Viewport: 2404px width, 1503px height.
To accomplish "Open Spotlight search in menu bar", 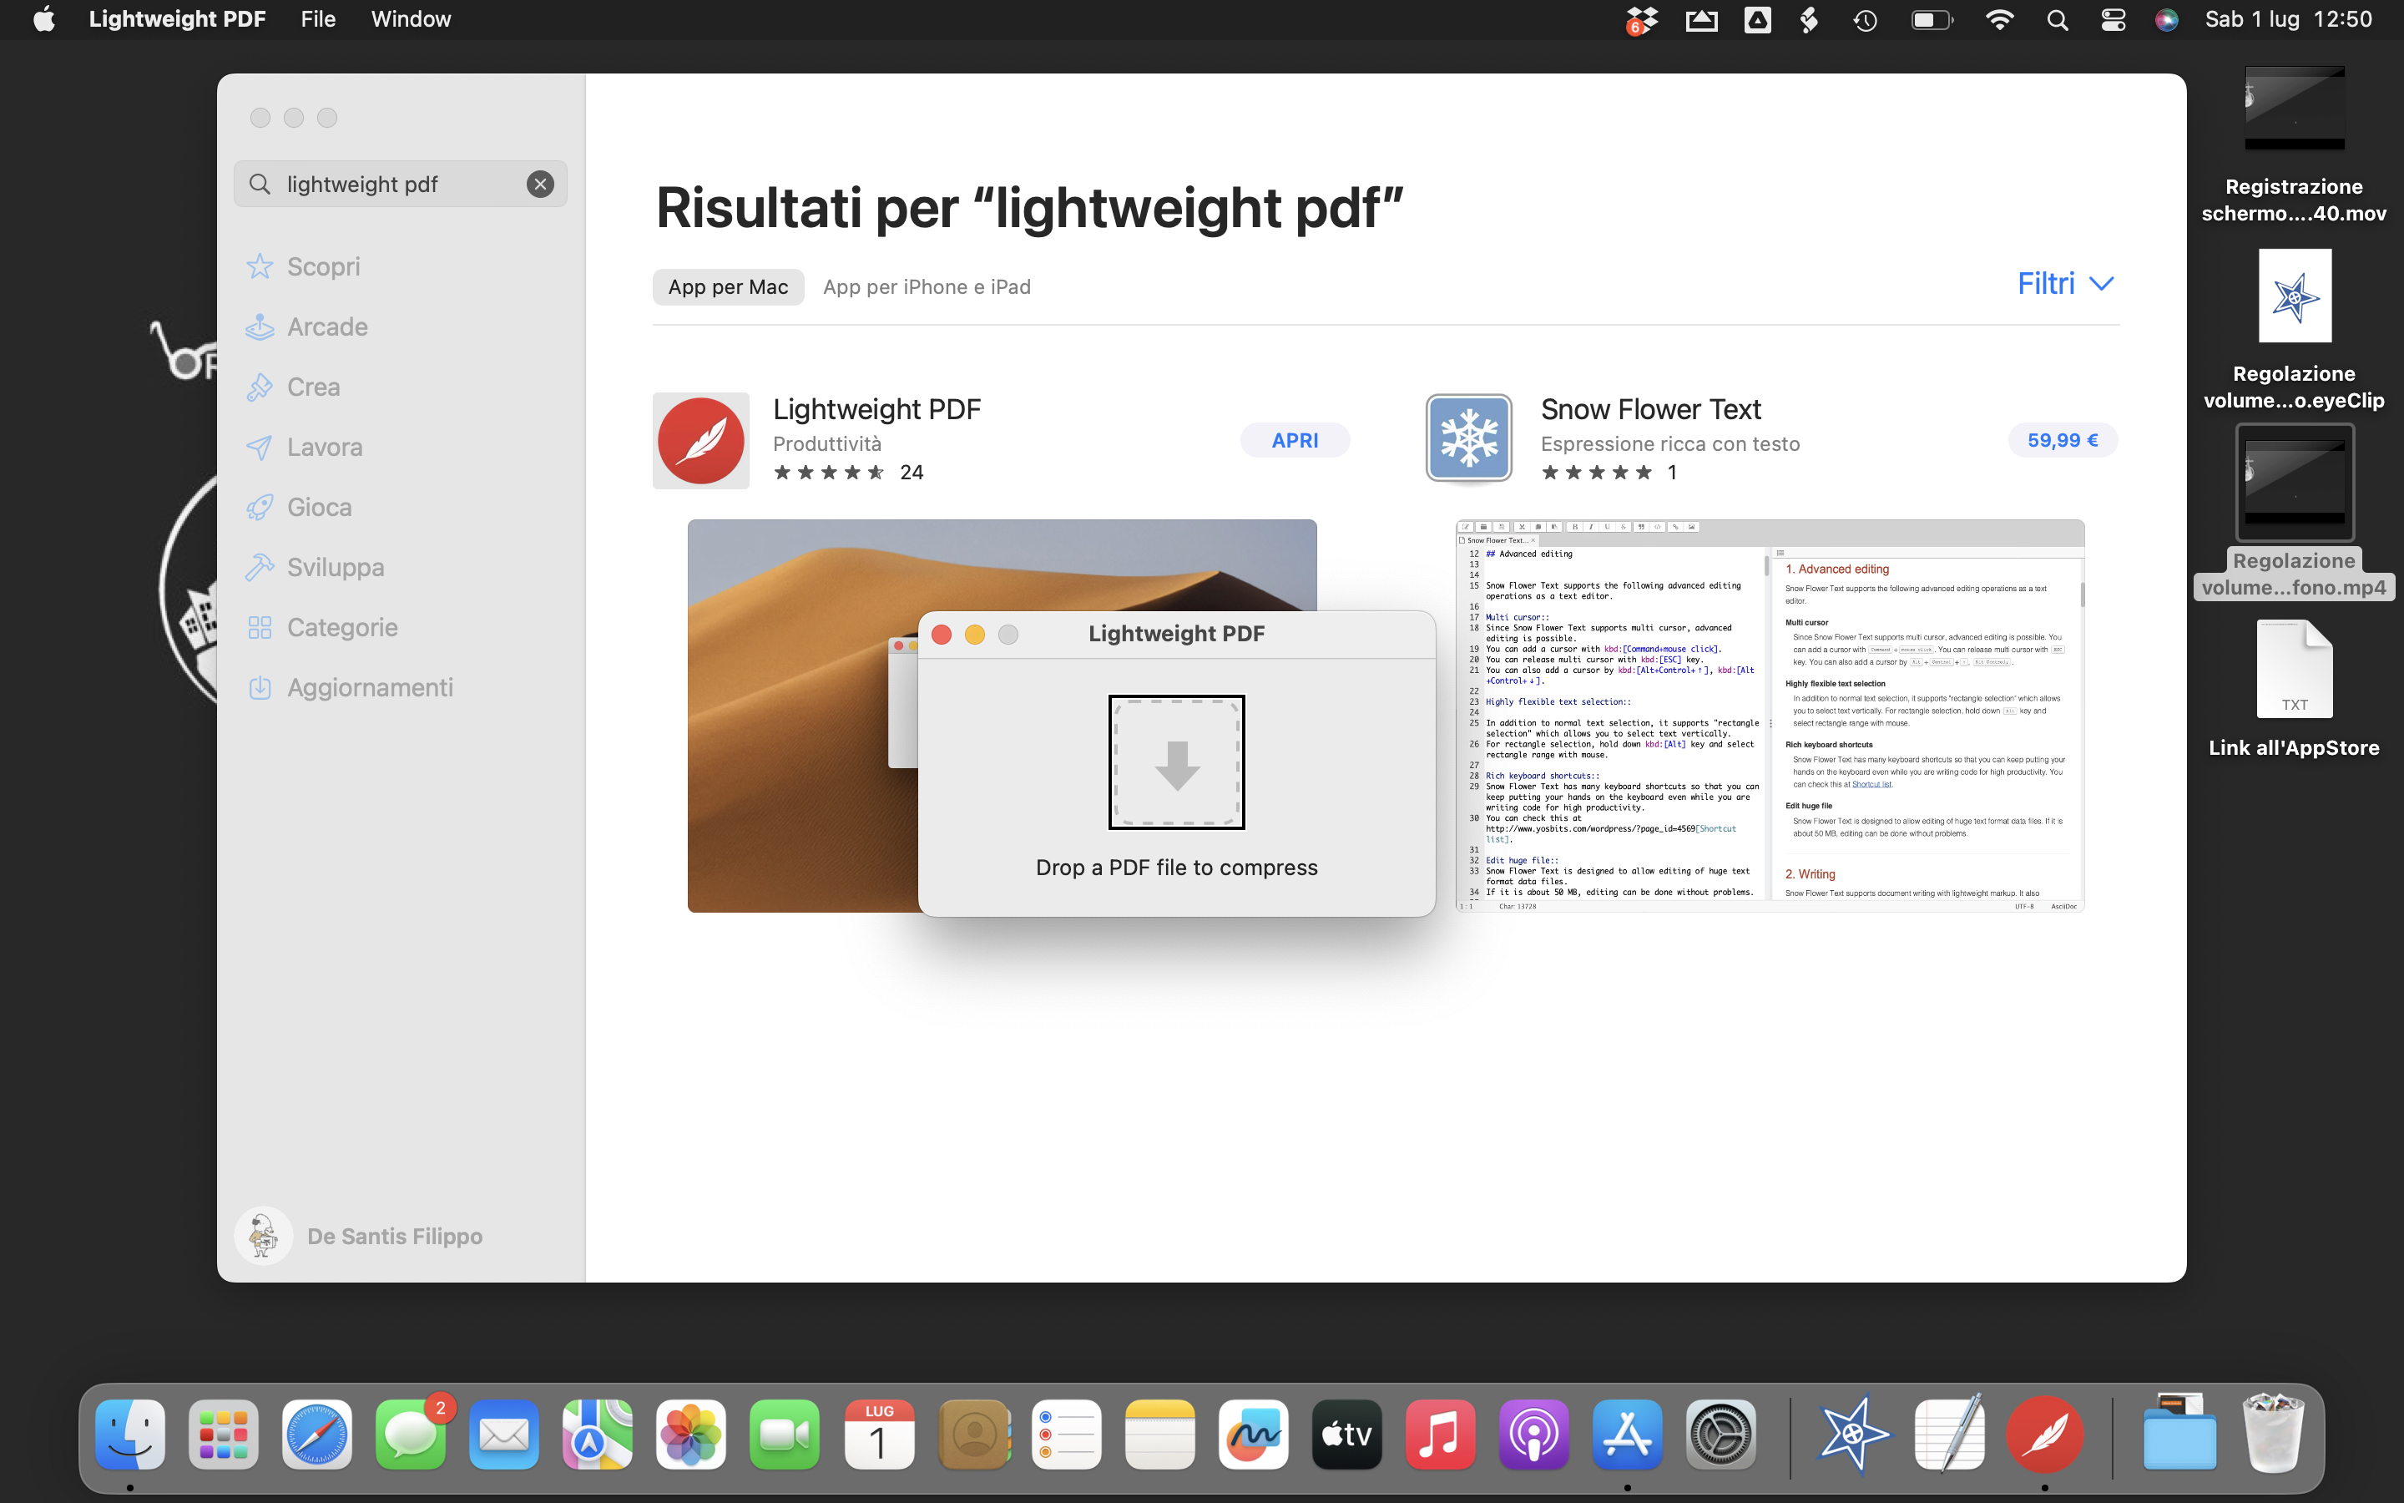I will 2058,20.
